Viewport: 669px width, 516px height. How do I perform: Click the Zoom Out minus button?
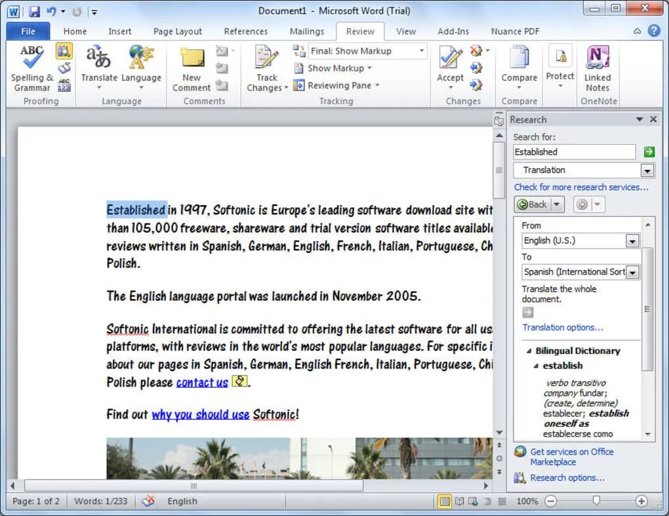551,501
